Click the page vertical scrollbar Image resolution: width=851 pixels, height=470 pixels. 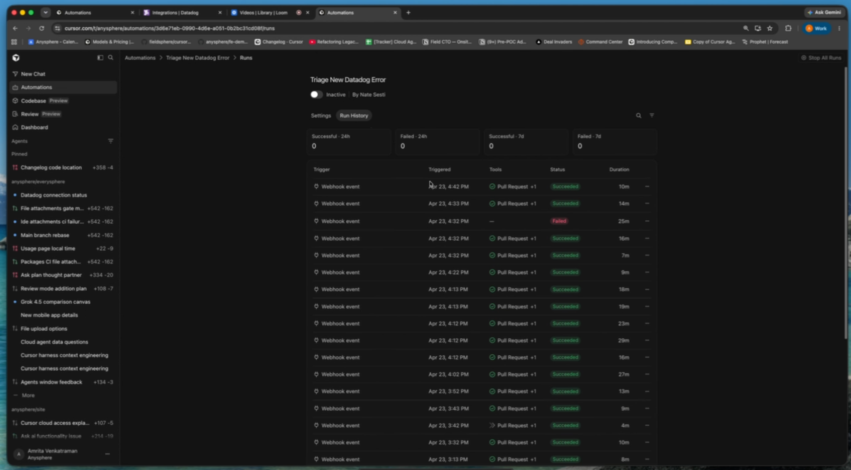click(x=845, y=203)
